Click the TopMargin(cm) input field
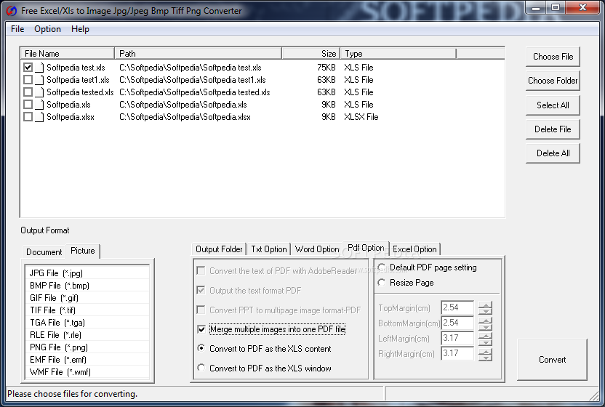This screenshot has width=605, height=407. click(457, 307)
